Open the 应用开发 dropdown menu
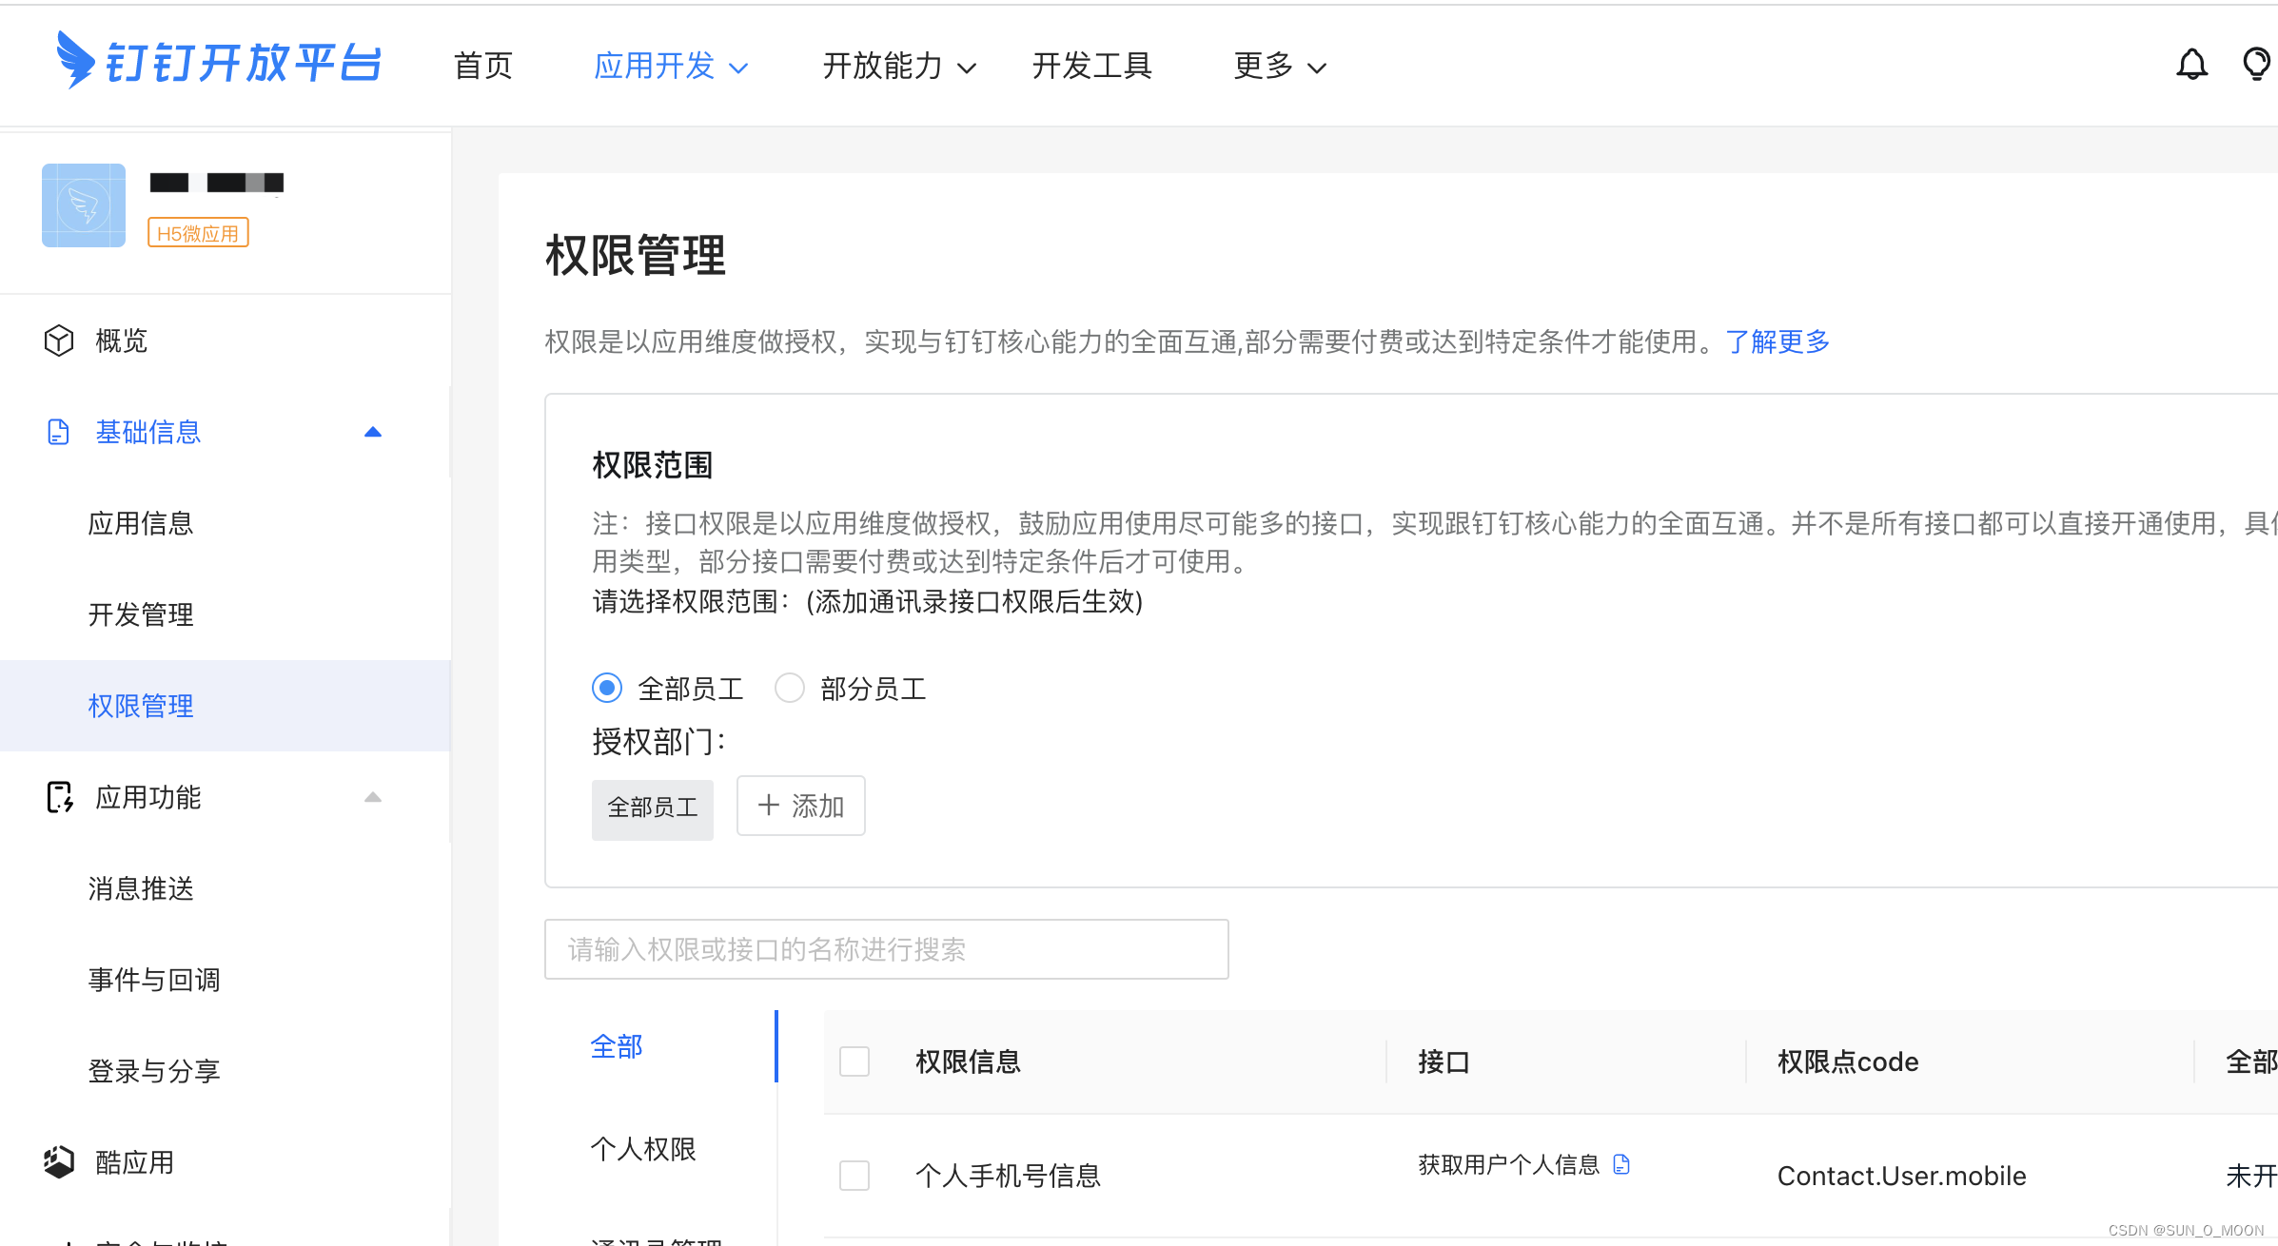This screenshot has height=1246, width=2278. click(671, 66)
